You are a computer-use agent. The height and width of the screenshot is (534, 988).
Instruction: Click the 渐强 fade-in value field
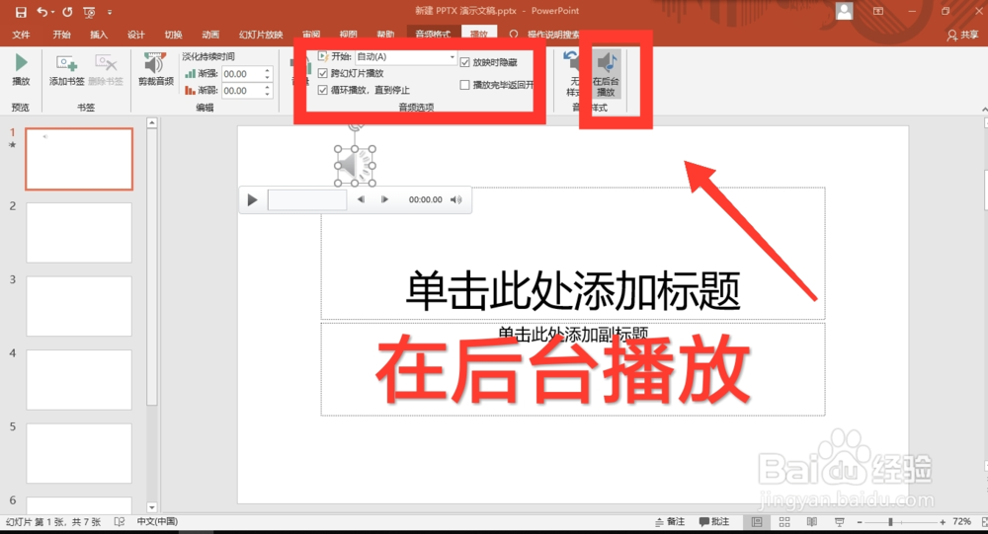pyautogui.click(x=242, y=74)
